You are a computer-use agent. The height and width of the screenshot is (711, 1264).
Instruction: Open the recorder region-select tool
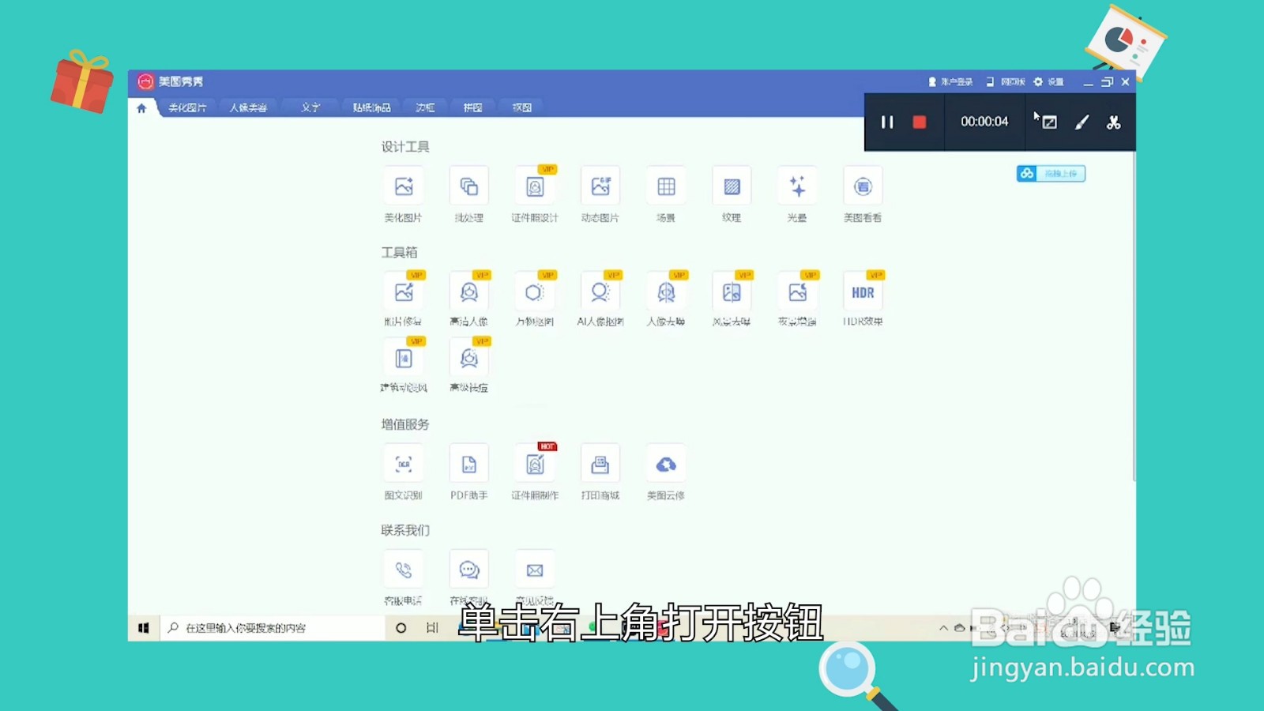[1050, 122]
